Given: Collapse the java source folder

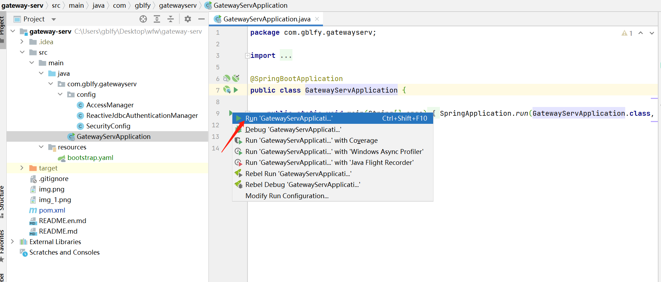Looking at the screenshot, I should click(x=41, y=73).
